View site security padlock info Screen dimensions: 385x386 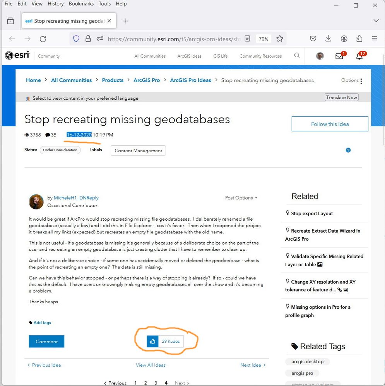coord(88,38)
